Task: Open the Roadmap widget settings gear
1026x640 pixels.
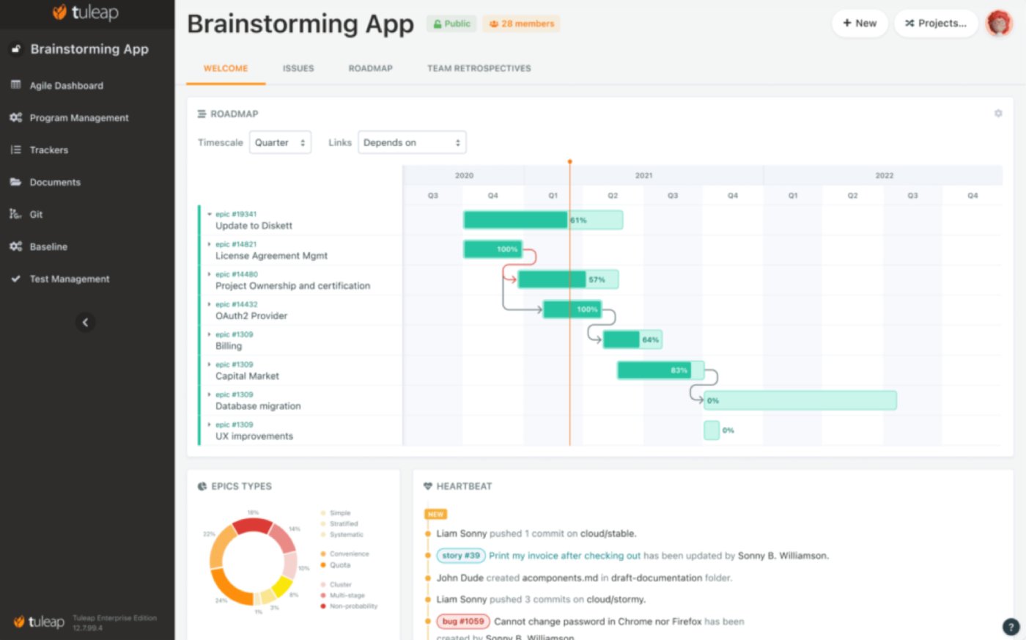Action: click(x=998, y=113)
